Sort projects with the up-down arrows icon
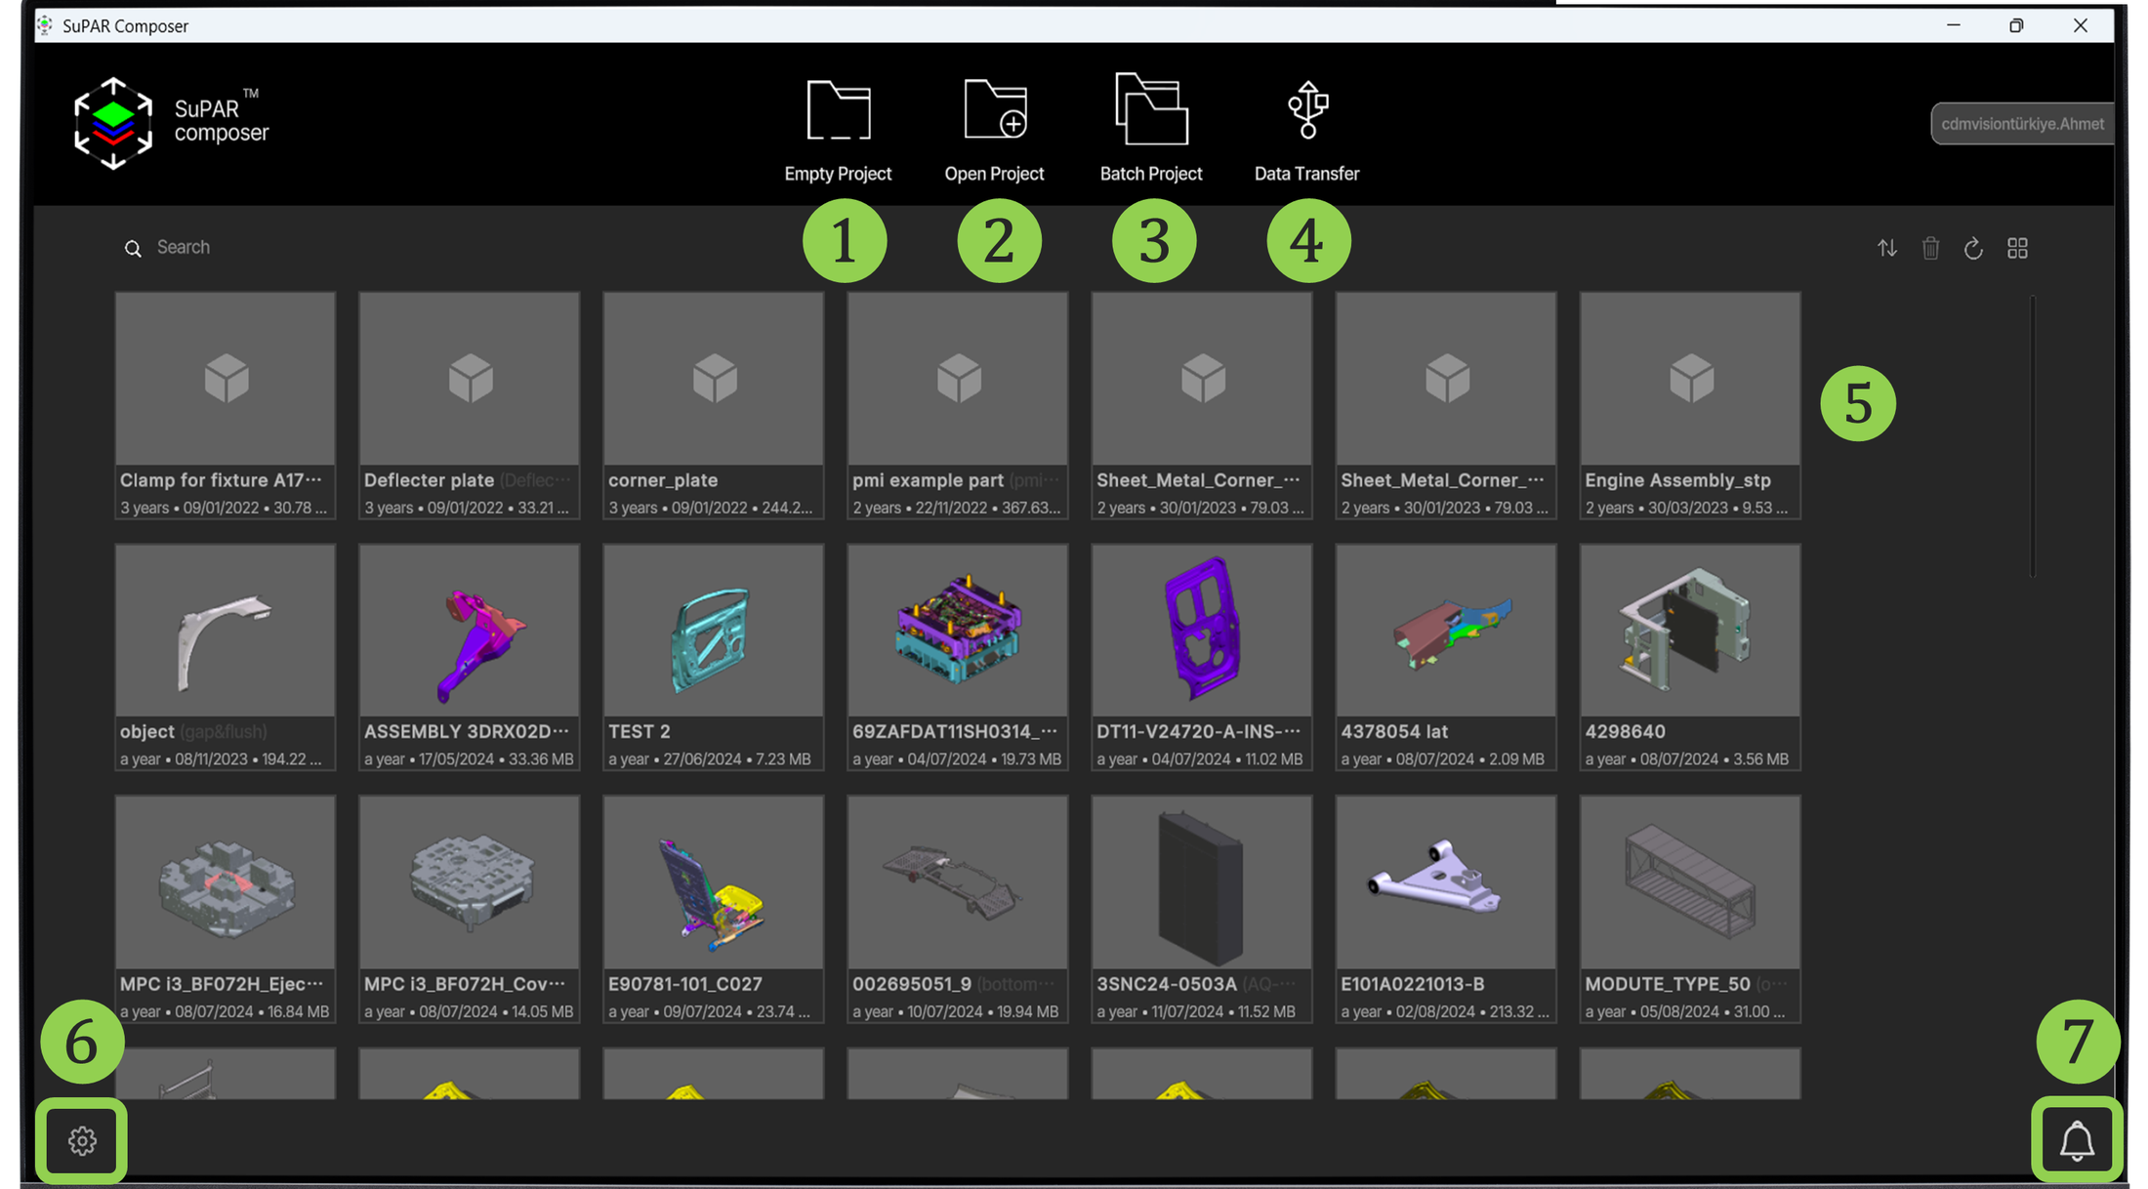Viewport: 2148px width, 1189px height. (x=1887, y=248)
